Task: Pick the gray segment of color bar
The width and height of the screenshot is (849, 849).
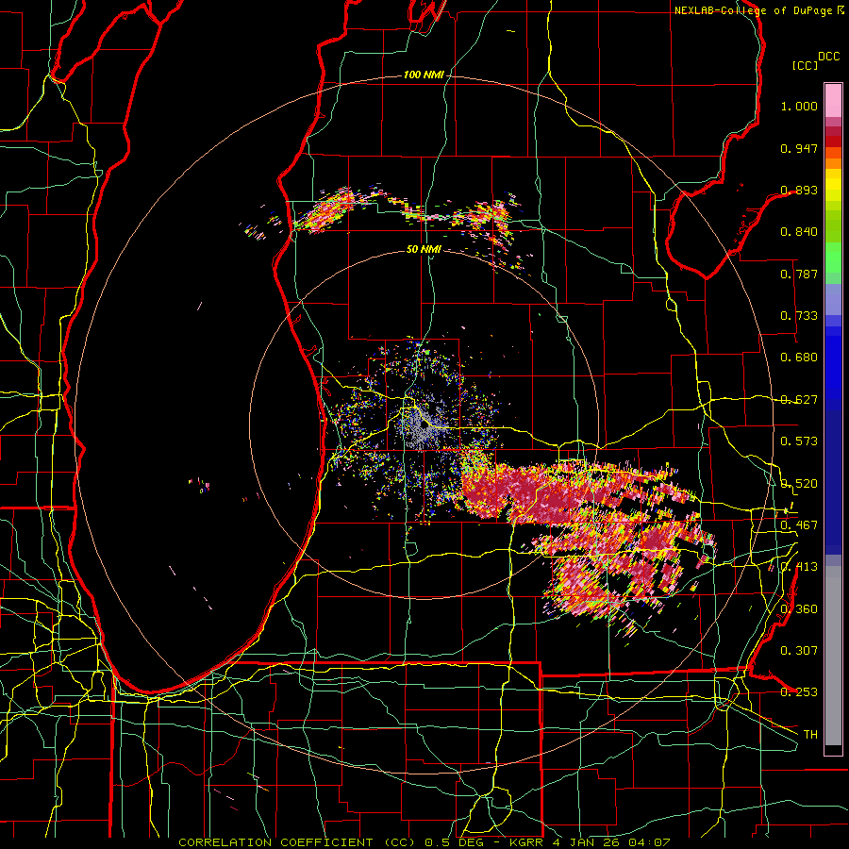Action: pyautogui.click(x=833, y=656)
